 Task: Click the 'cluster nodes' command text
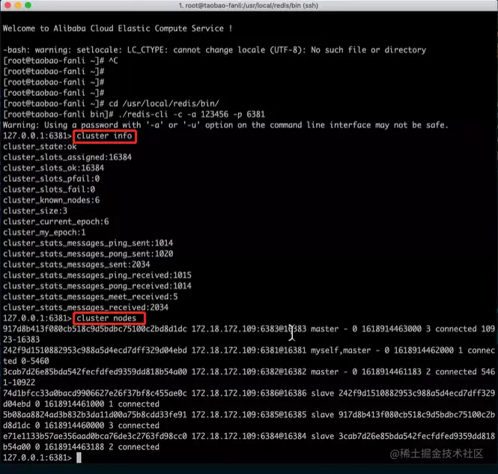pyautogui.click(x=106, y=318)
